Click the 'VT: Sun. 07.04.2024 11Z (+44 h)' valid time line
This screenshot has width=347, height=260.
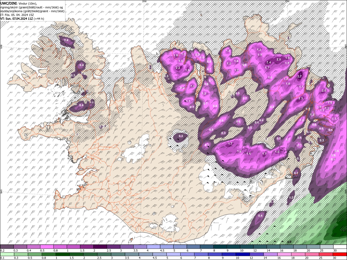pos(22,19)
